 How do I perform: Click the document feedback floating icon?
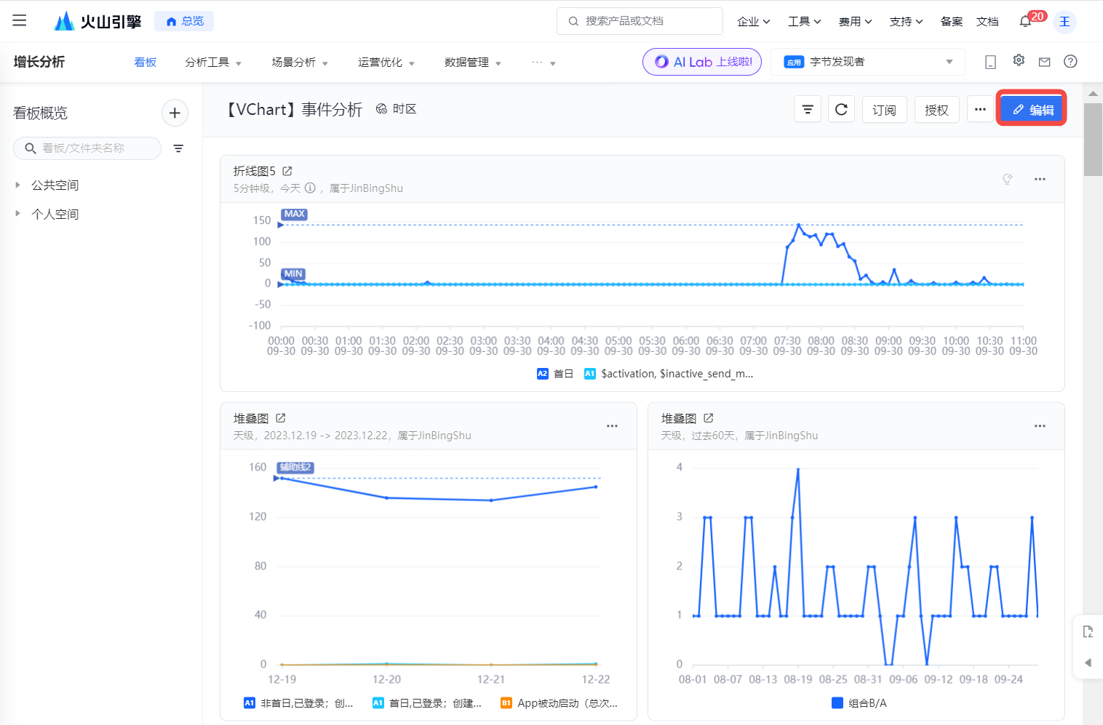[1088, 631]
